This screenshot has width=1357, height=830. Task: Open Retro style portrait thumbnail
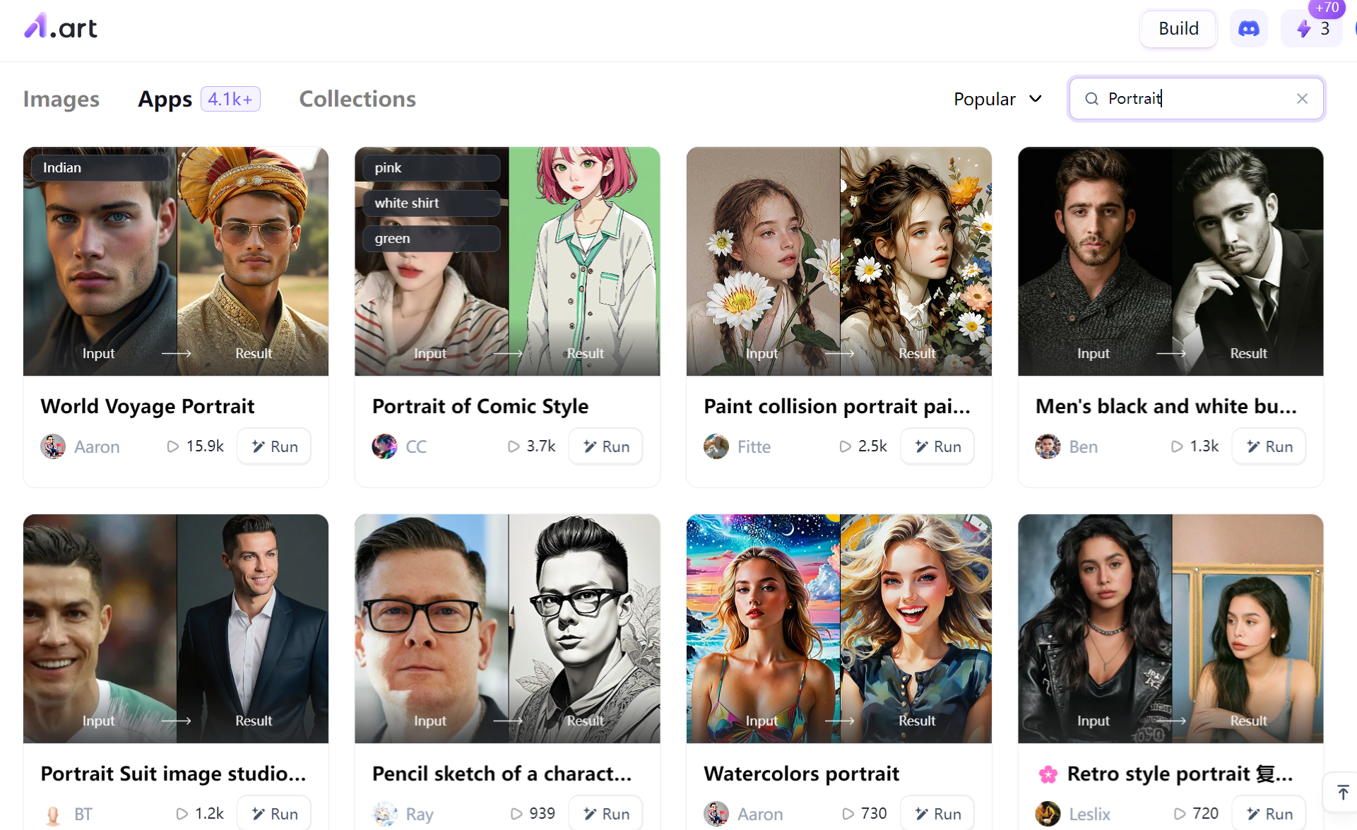tap(1171, 629)
